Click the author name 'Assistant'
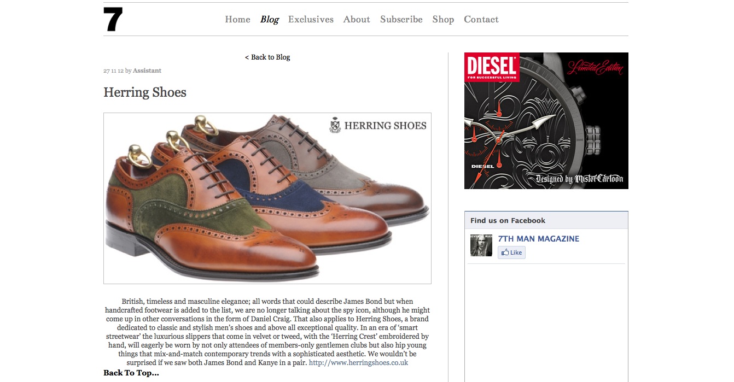 [147, 70]
